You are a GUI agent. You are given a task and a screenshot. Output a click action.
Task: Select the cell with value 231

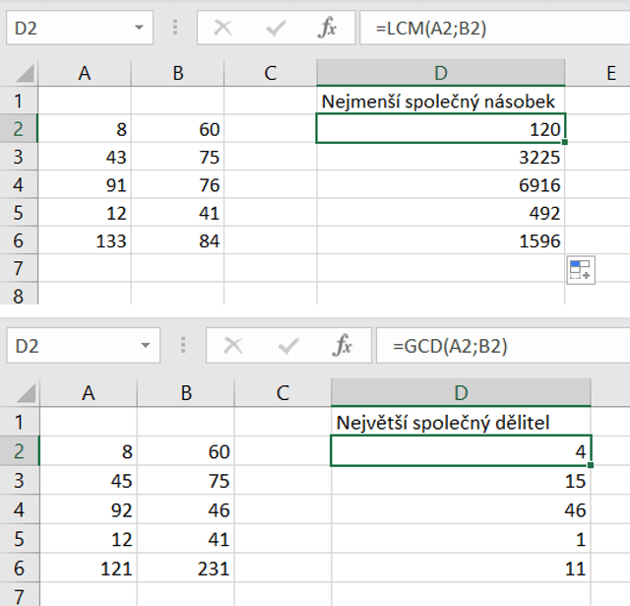point(185,569)
